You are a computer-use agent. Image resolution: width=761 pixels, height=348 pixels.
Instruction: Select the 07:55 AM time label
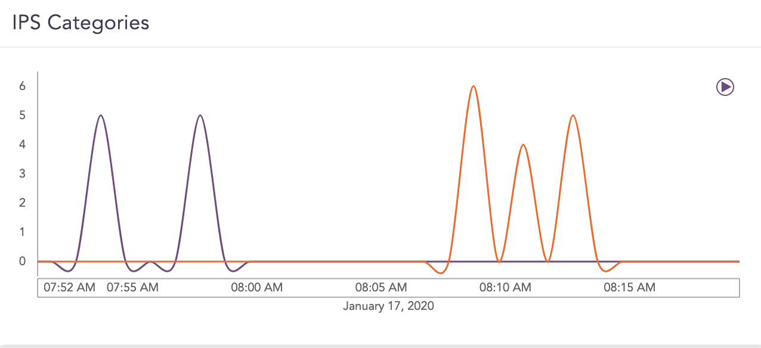132,287
